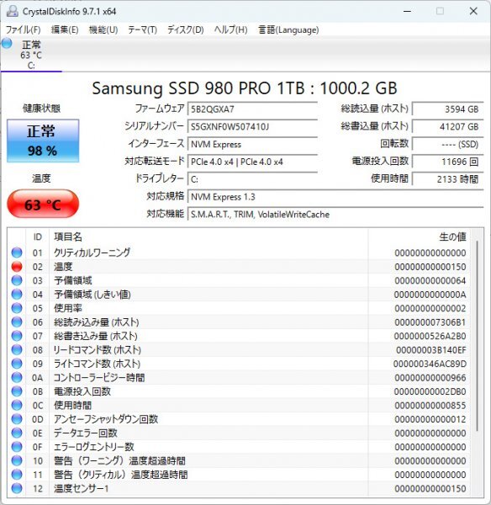Open the 言語(Language) menu

[288, 30]
